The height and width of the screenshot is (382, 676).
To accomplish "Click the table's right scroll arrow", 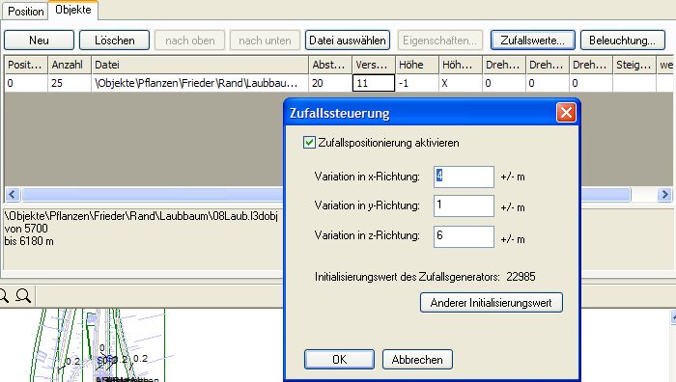I will (x=664, y=195).
